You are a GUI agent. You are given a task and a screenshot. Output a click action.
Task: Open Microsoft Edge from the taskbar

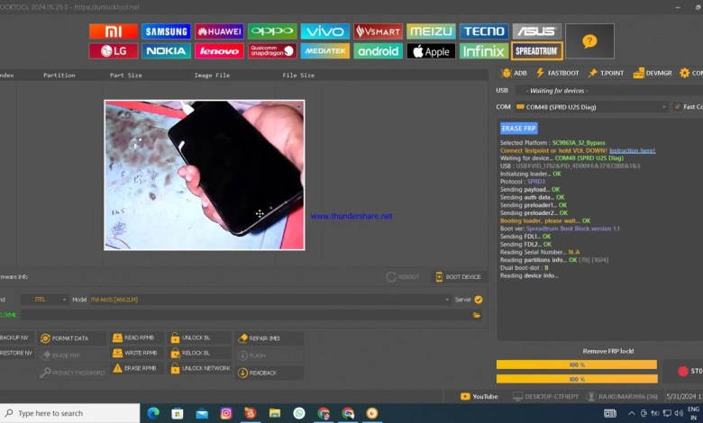153,413
